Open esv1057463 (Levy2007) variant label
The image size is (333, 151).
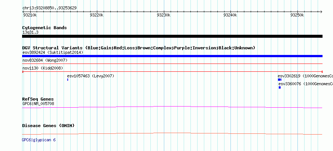pos(91,76)
